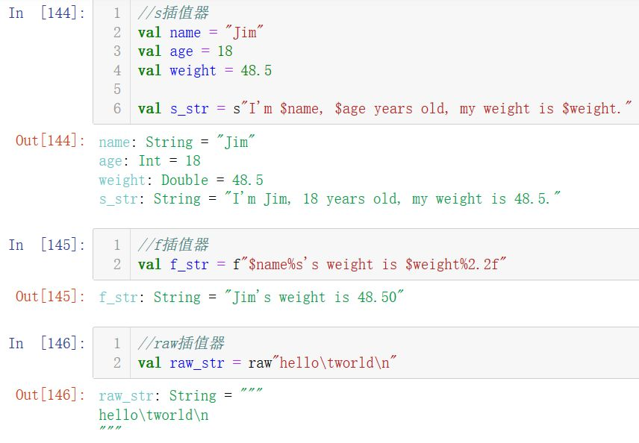Select the In [145] cell prompt
Viewport: 639px width, 443px height.
point(46,245)
